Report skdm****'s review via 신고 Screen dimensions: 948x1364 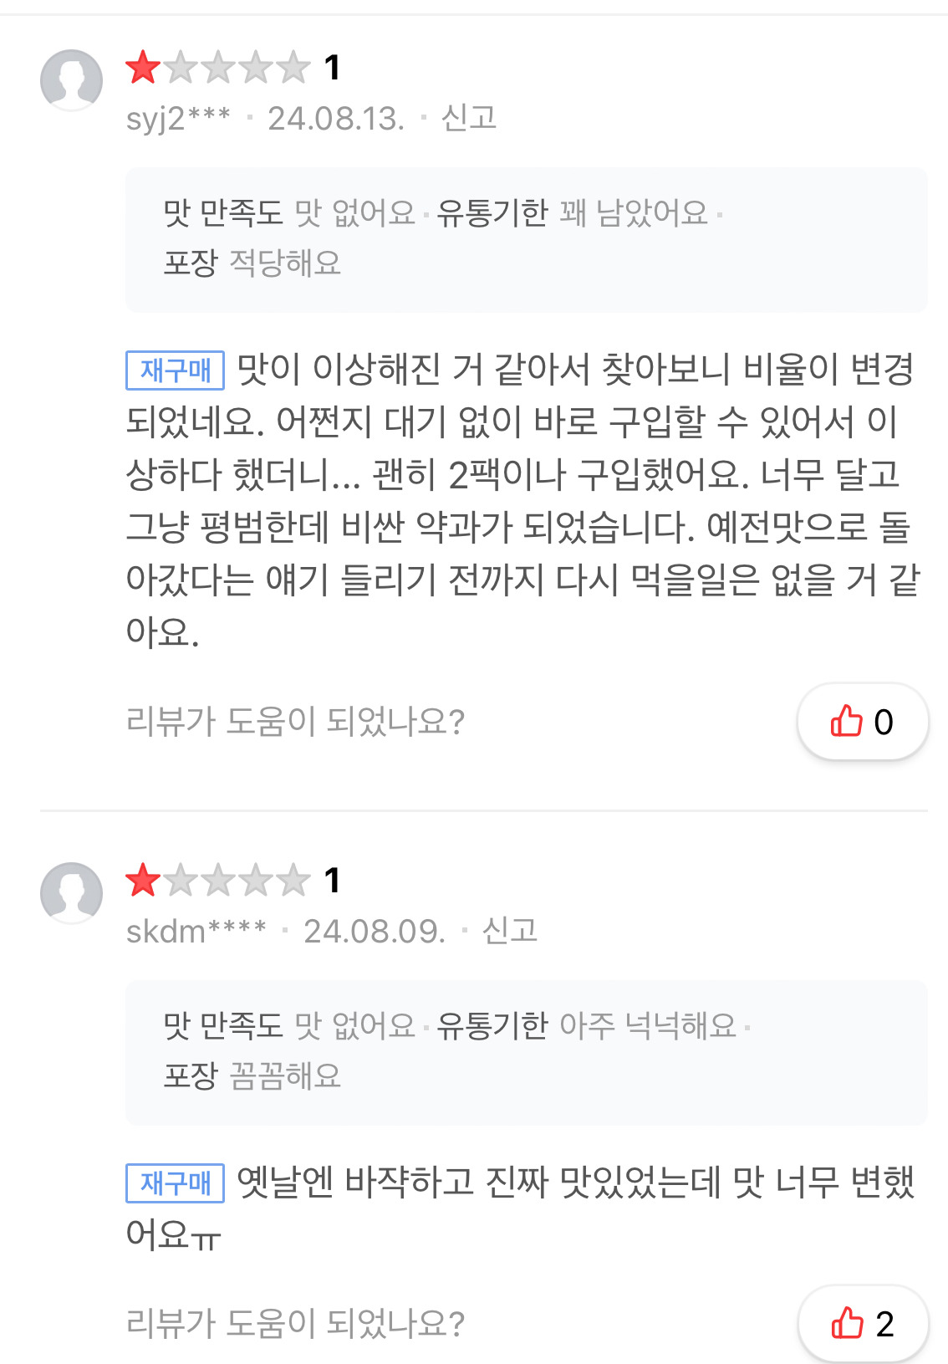tap(510, 931)
